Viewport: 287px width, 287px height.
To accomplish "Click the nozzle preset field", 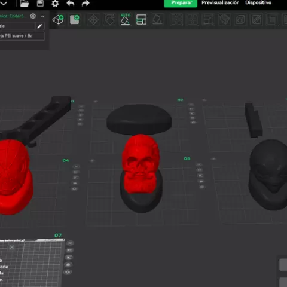I will (x=17, y=26).
